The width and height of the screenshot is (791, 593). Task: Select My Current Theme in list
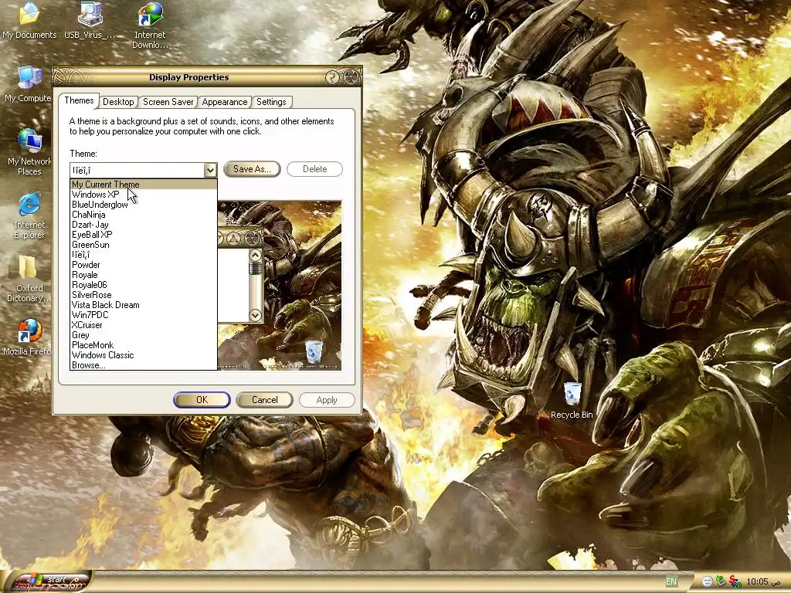tap(143, 185)
